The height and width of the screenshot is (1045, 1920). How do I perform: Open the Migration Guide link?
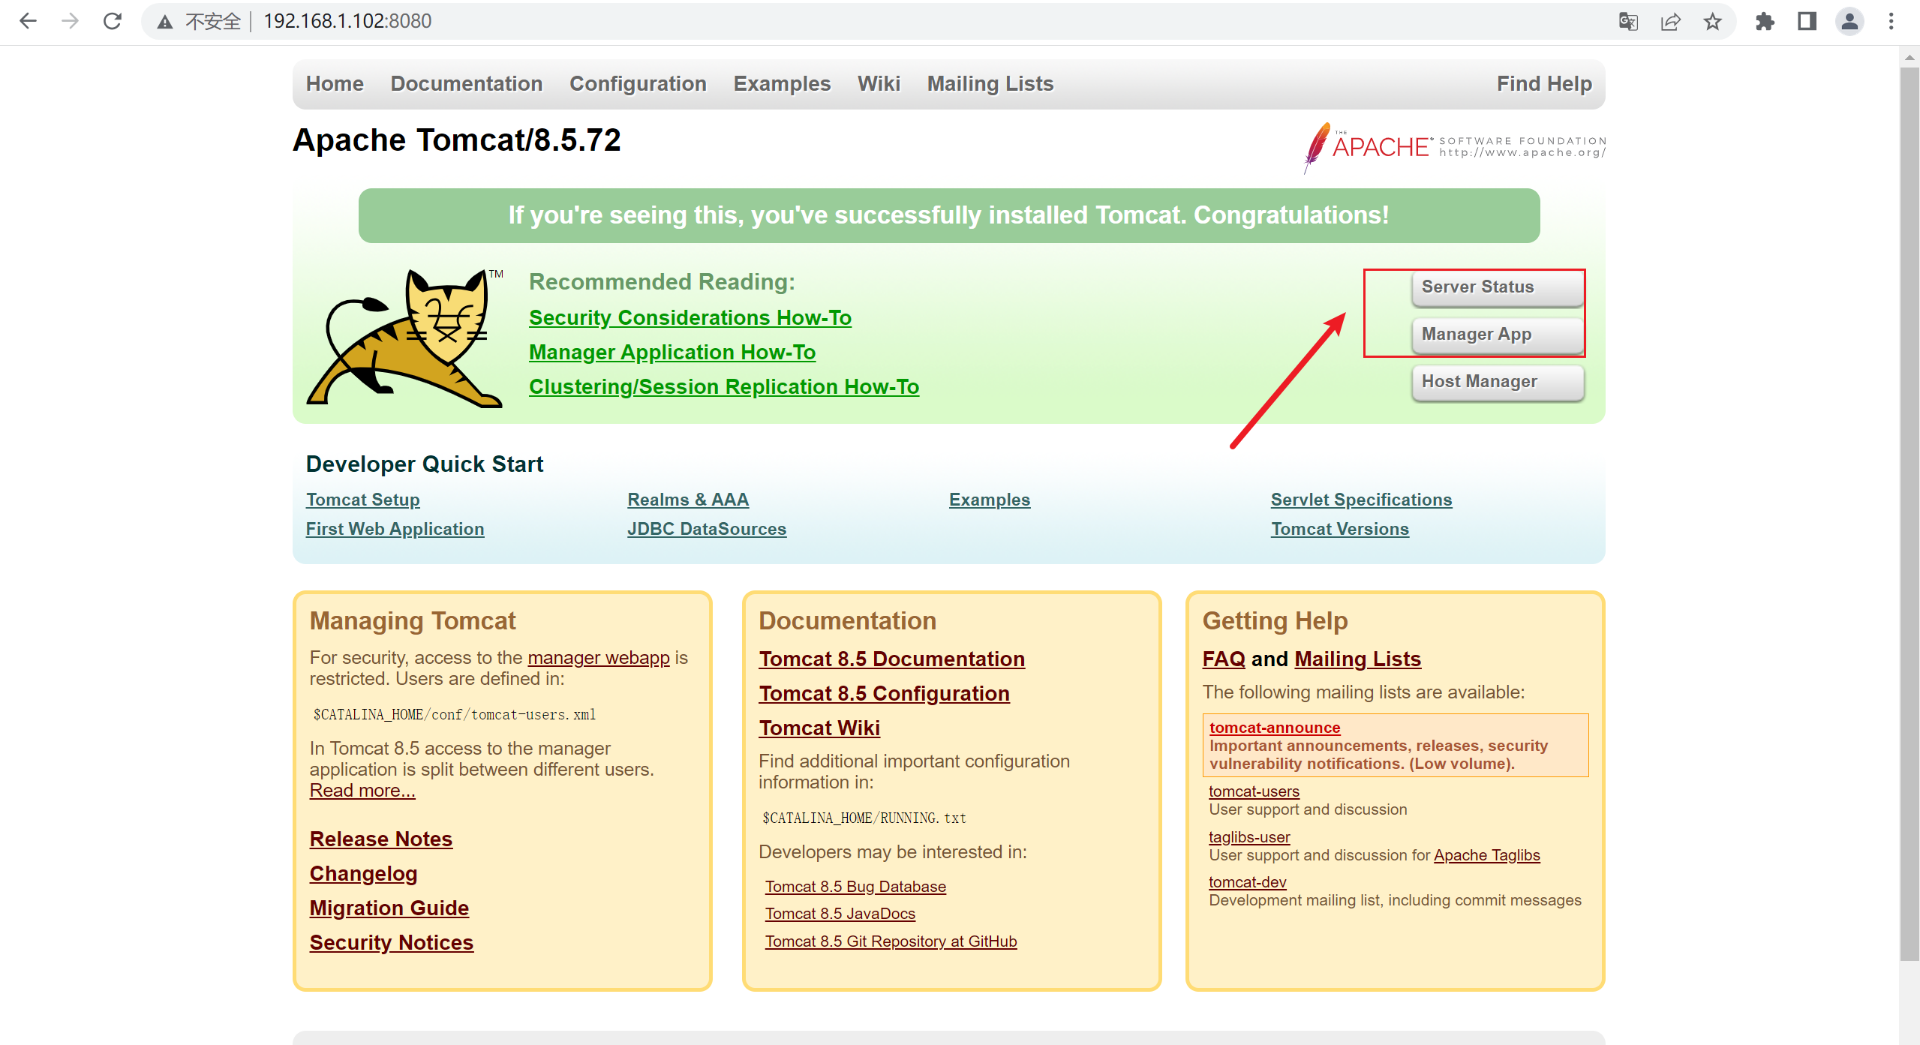[x=389, y=908]
